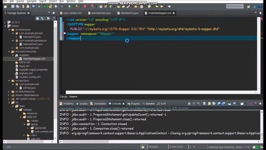Image resolution: width=266 pixels, height=150 pixels.
Task: Click the Smart Insert status bar entry
Action: coord(176,147)
